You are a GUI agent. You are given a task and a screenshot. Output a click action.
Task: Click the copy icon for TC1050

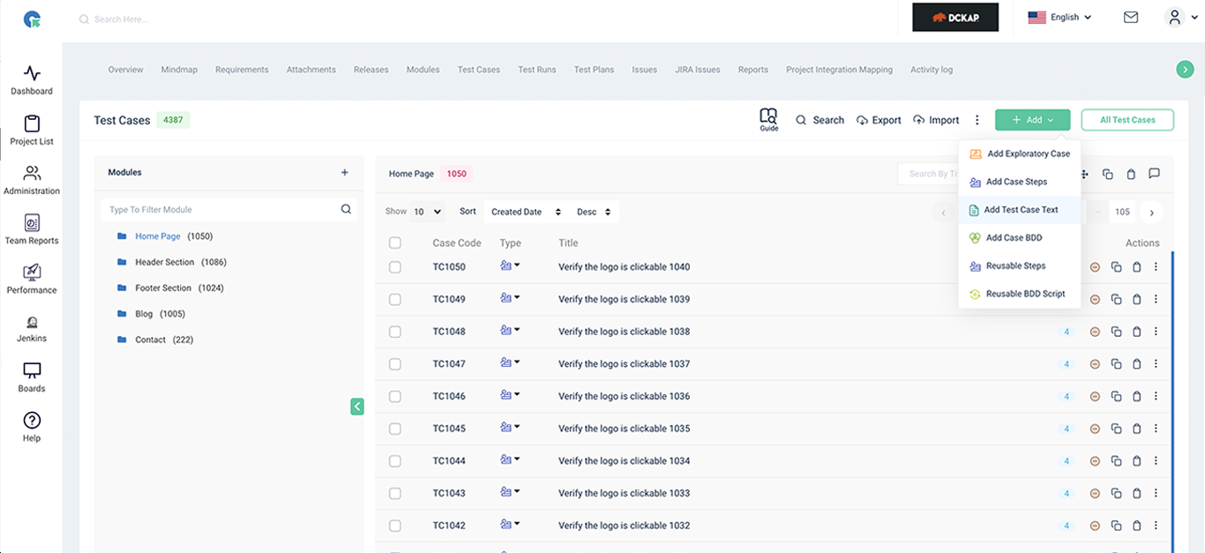(x=1116, y=267)
